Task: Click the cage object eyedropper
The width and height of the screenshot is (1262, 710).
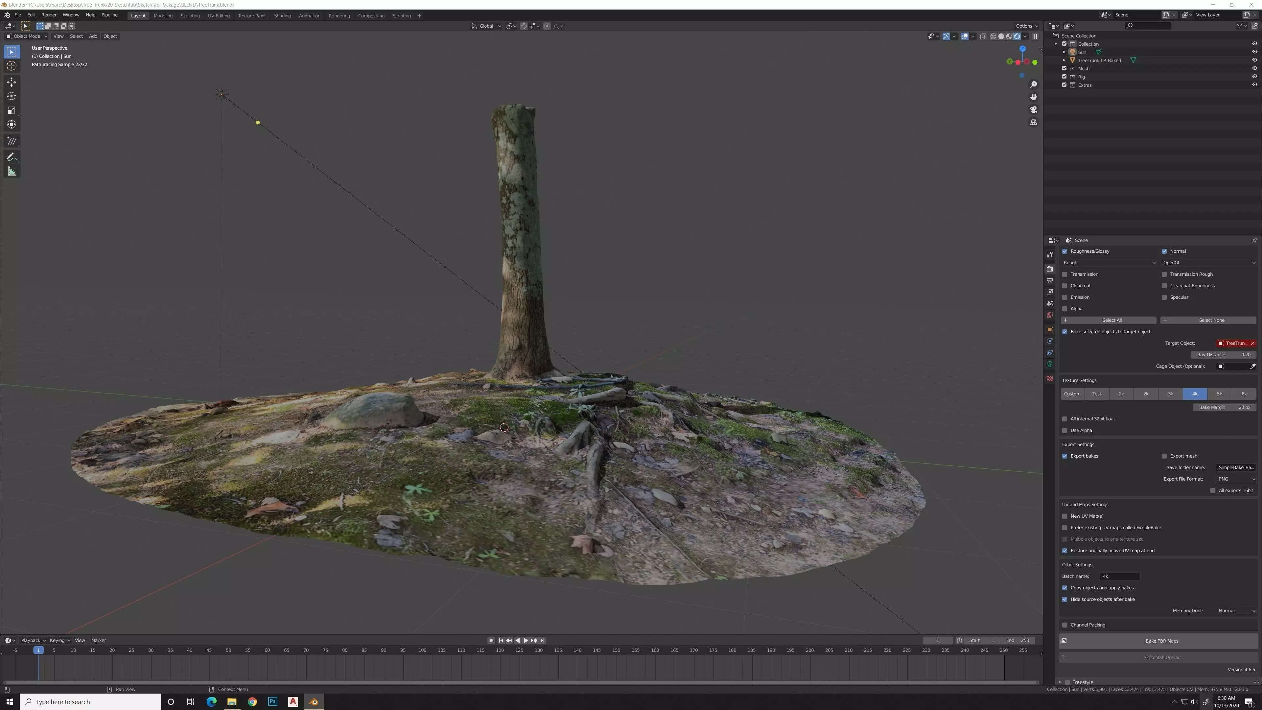Action: click(x=1253, y=367)
